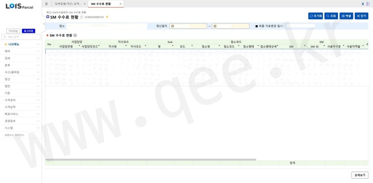Image resolution: width=373 pixels, height=183 pixels.
Task: Toggle the favorite star next to DCBMSM0001M
Action: coord(107,17)
